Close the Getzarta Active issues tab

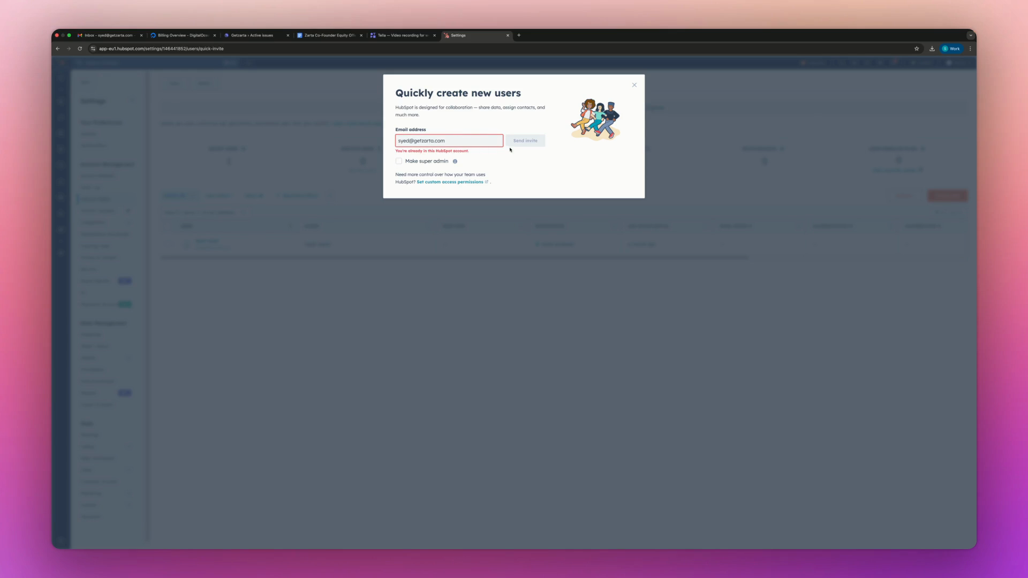tap(288, 35)
